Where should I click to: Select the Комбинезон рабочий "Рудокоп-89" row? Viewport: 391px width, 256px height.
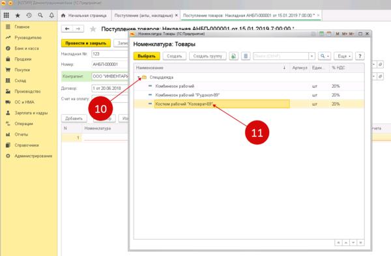(x=249, y=95)
